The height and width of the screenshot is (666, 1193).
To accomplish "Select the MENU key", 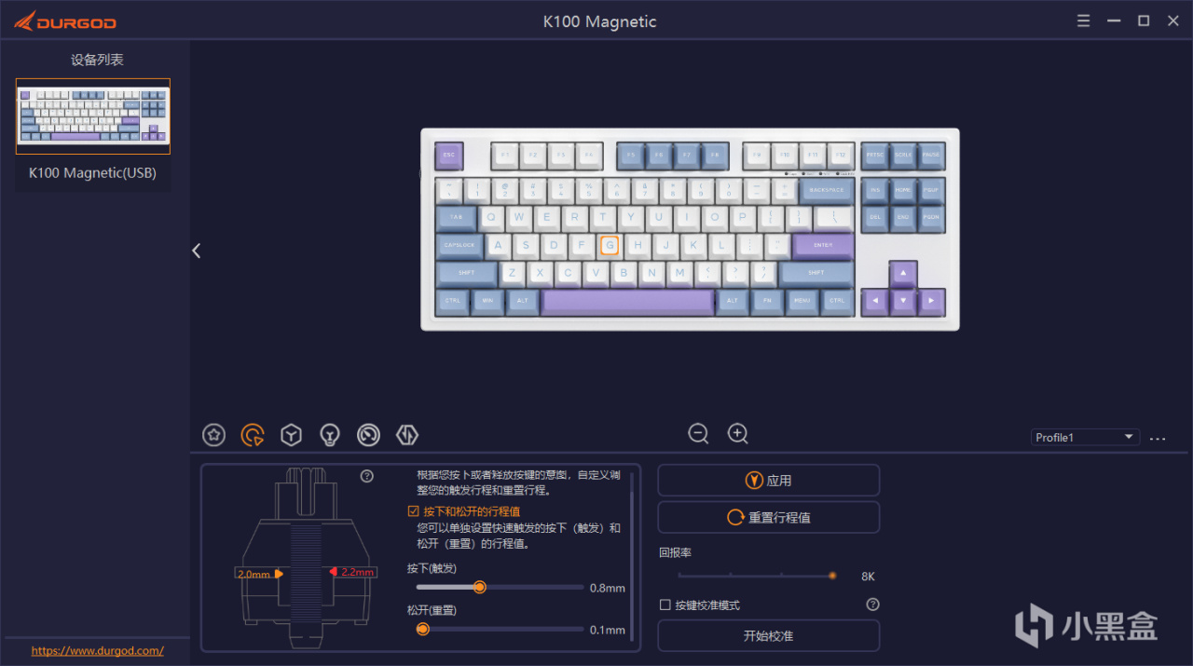I will pos(802,302).
